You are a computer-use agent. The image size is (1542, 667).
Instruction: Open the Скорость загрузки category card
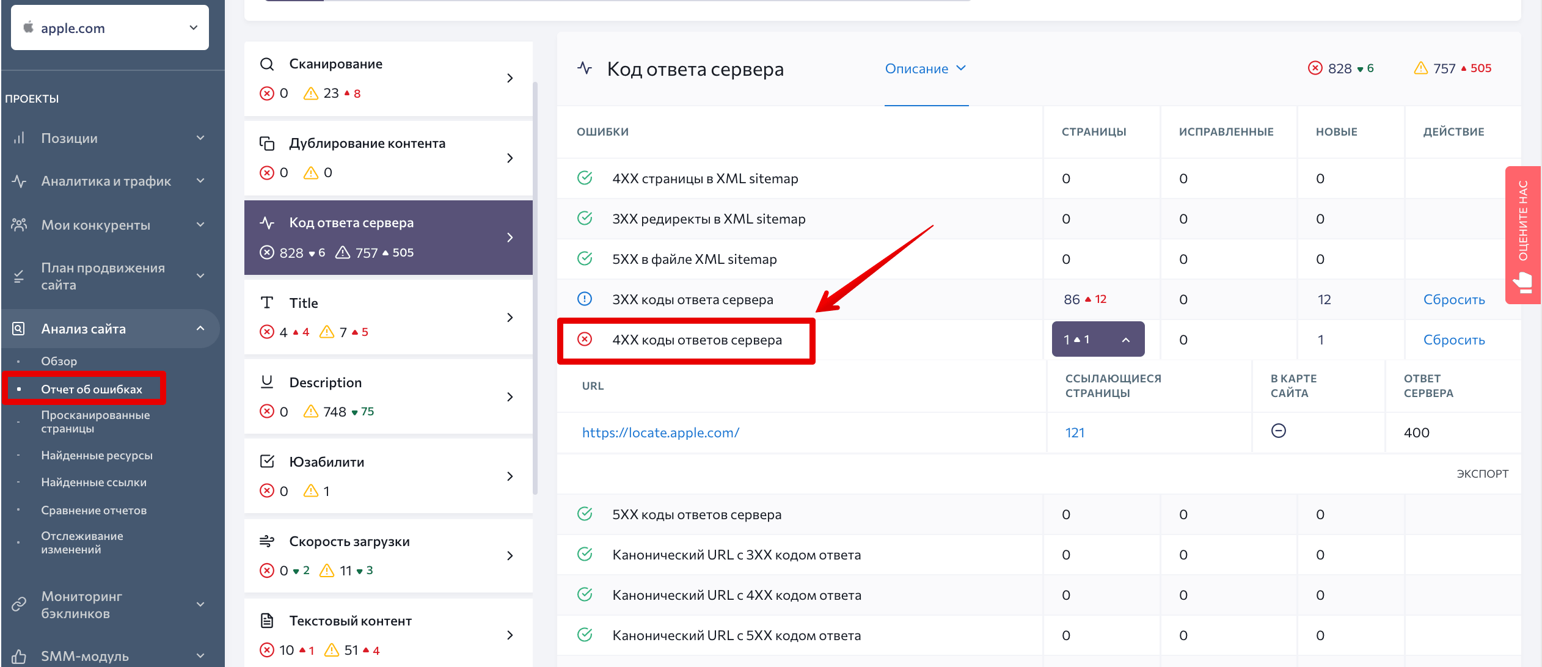(x=389, y=555)
